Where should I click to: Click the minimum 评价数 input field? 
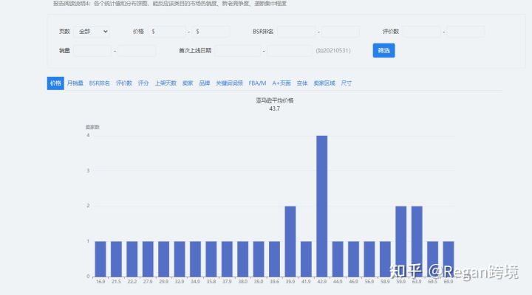tap(421, 32)
